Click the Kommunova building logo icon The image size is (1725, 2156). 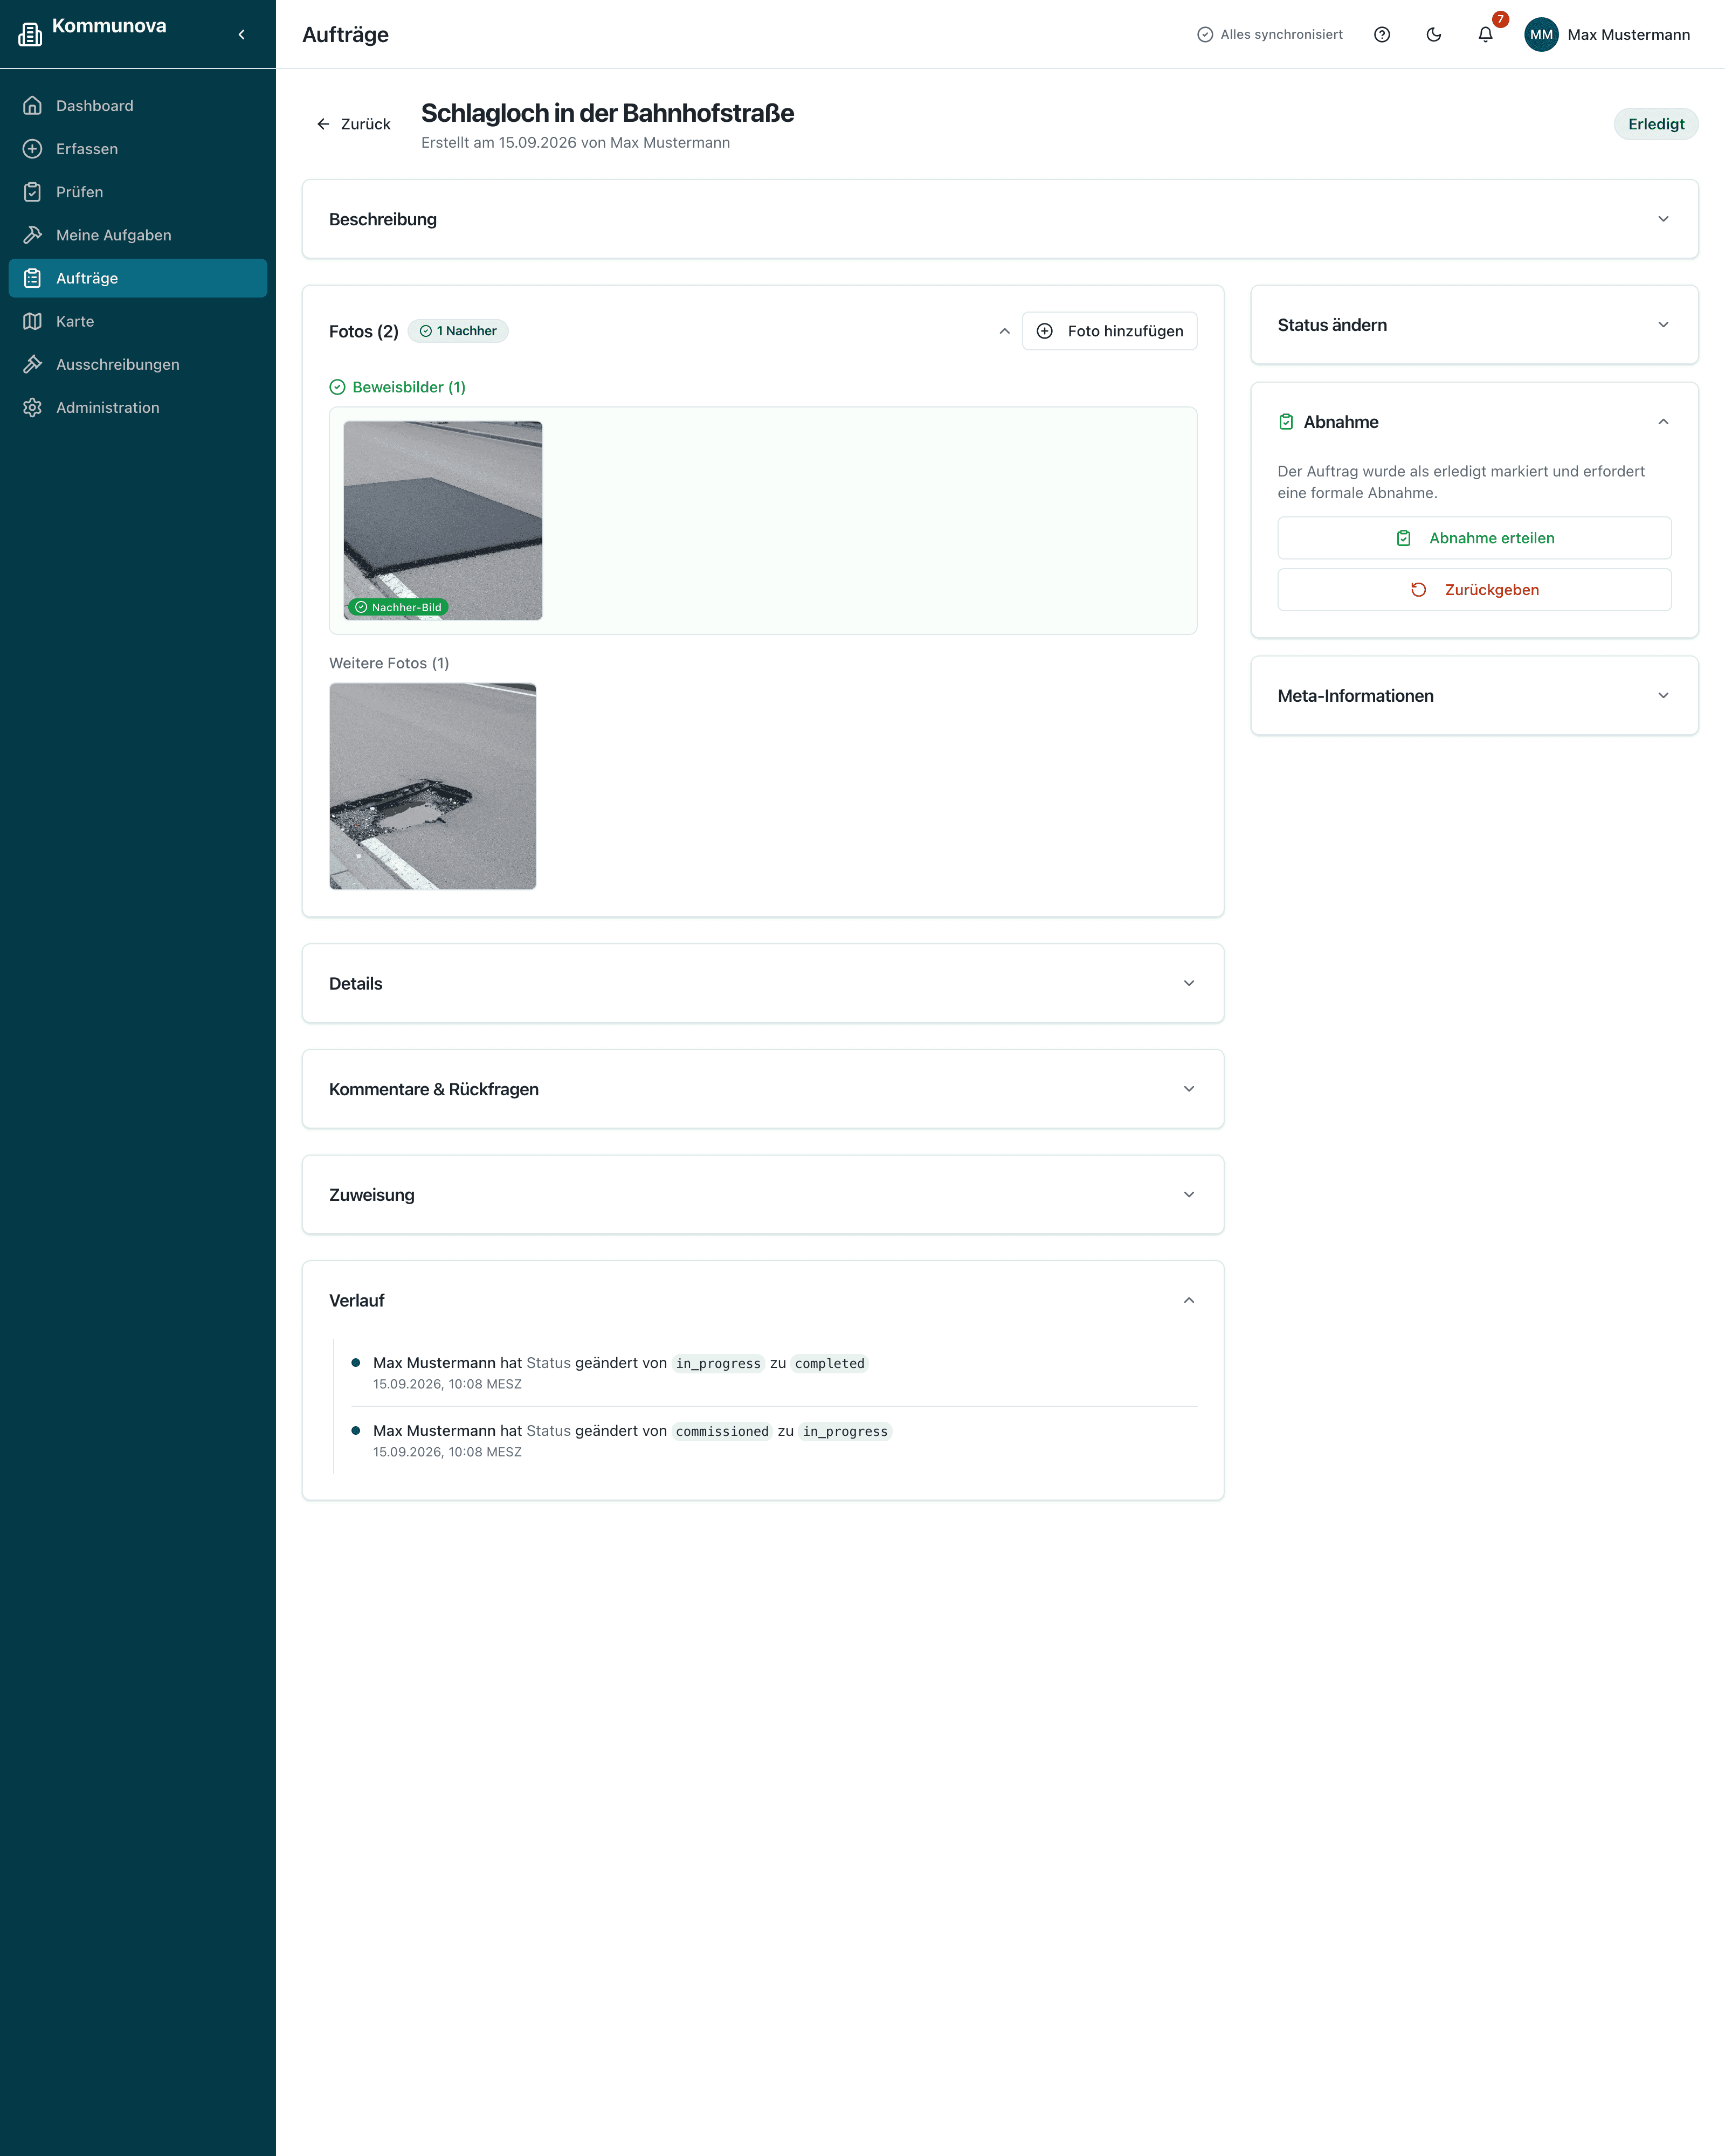[x=30, y=34]
